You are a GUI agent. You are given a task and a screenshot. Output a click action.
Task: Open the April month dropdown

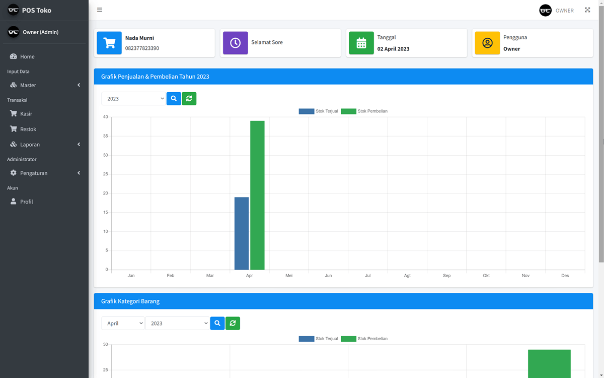tap(123, 324)
